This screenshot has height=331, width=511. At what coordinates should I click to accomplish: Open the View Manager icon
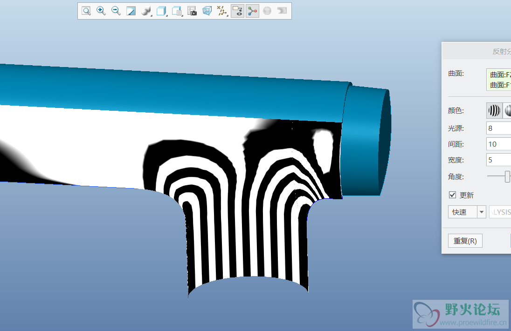click(x=177, y=11)
